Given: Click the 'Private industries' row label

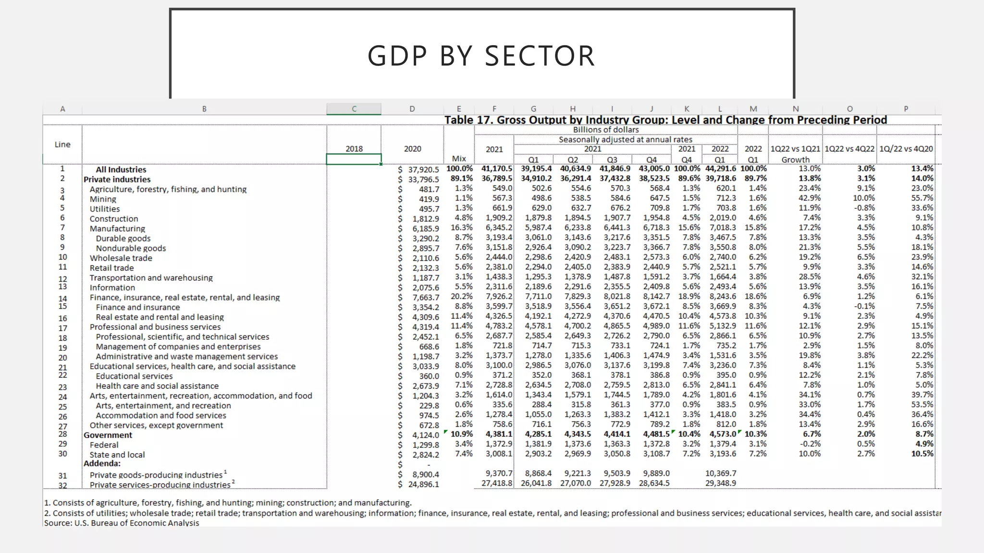Looking at the screenshot, I should (117, 180).
